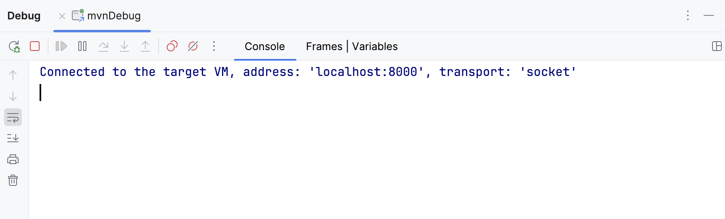Viewport: 725px width, 219px height.
Task: Pause the program execution
Action: tap(82, 46)
